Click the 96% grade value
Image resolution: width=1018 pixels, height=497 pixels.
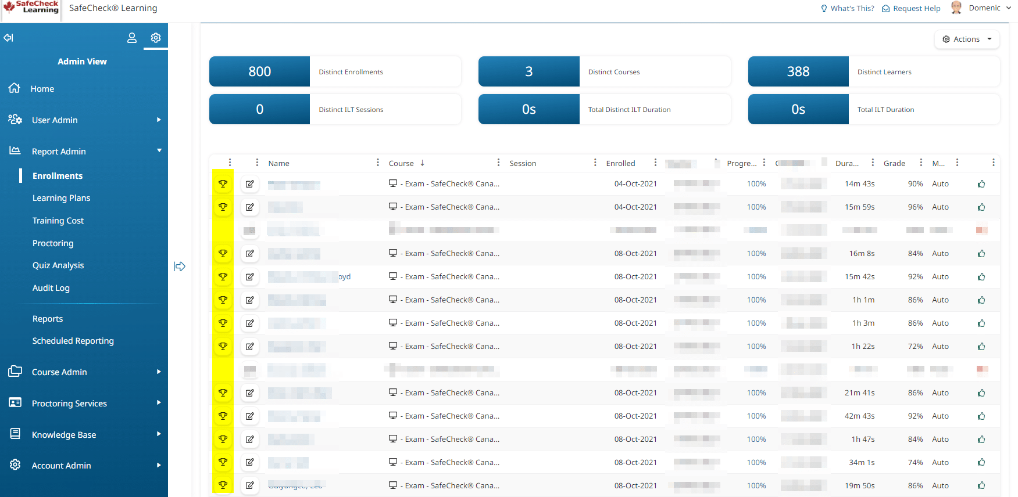[x=915, y=207]
